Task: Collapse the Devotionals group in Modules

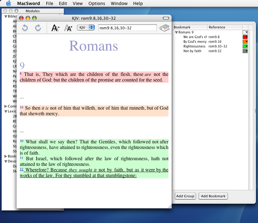Action: (6, 161)
